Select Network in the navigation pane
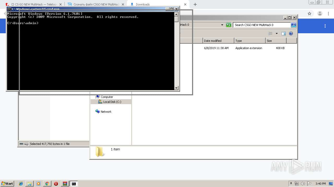 pos(106,112)
